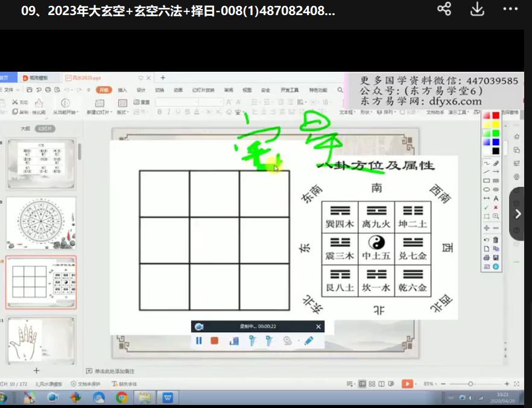Toggle italic formatting in the ribbon
The image size is (532, 408).
click(x=169, y=112)
